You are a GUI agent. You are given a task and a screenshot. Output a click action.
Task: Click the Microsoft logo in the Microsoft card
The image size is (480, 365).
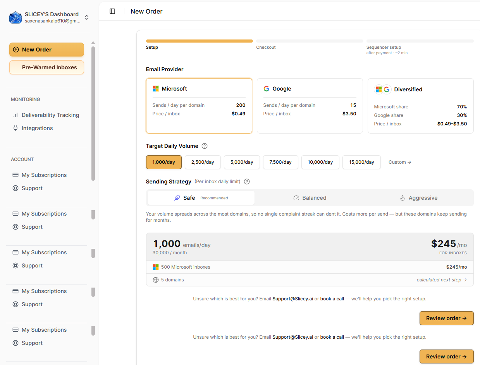point(156,89)
